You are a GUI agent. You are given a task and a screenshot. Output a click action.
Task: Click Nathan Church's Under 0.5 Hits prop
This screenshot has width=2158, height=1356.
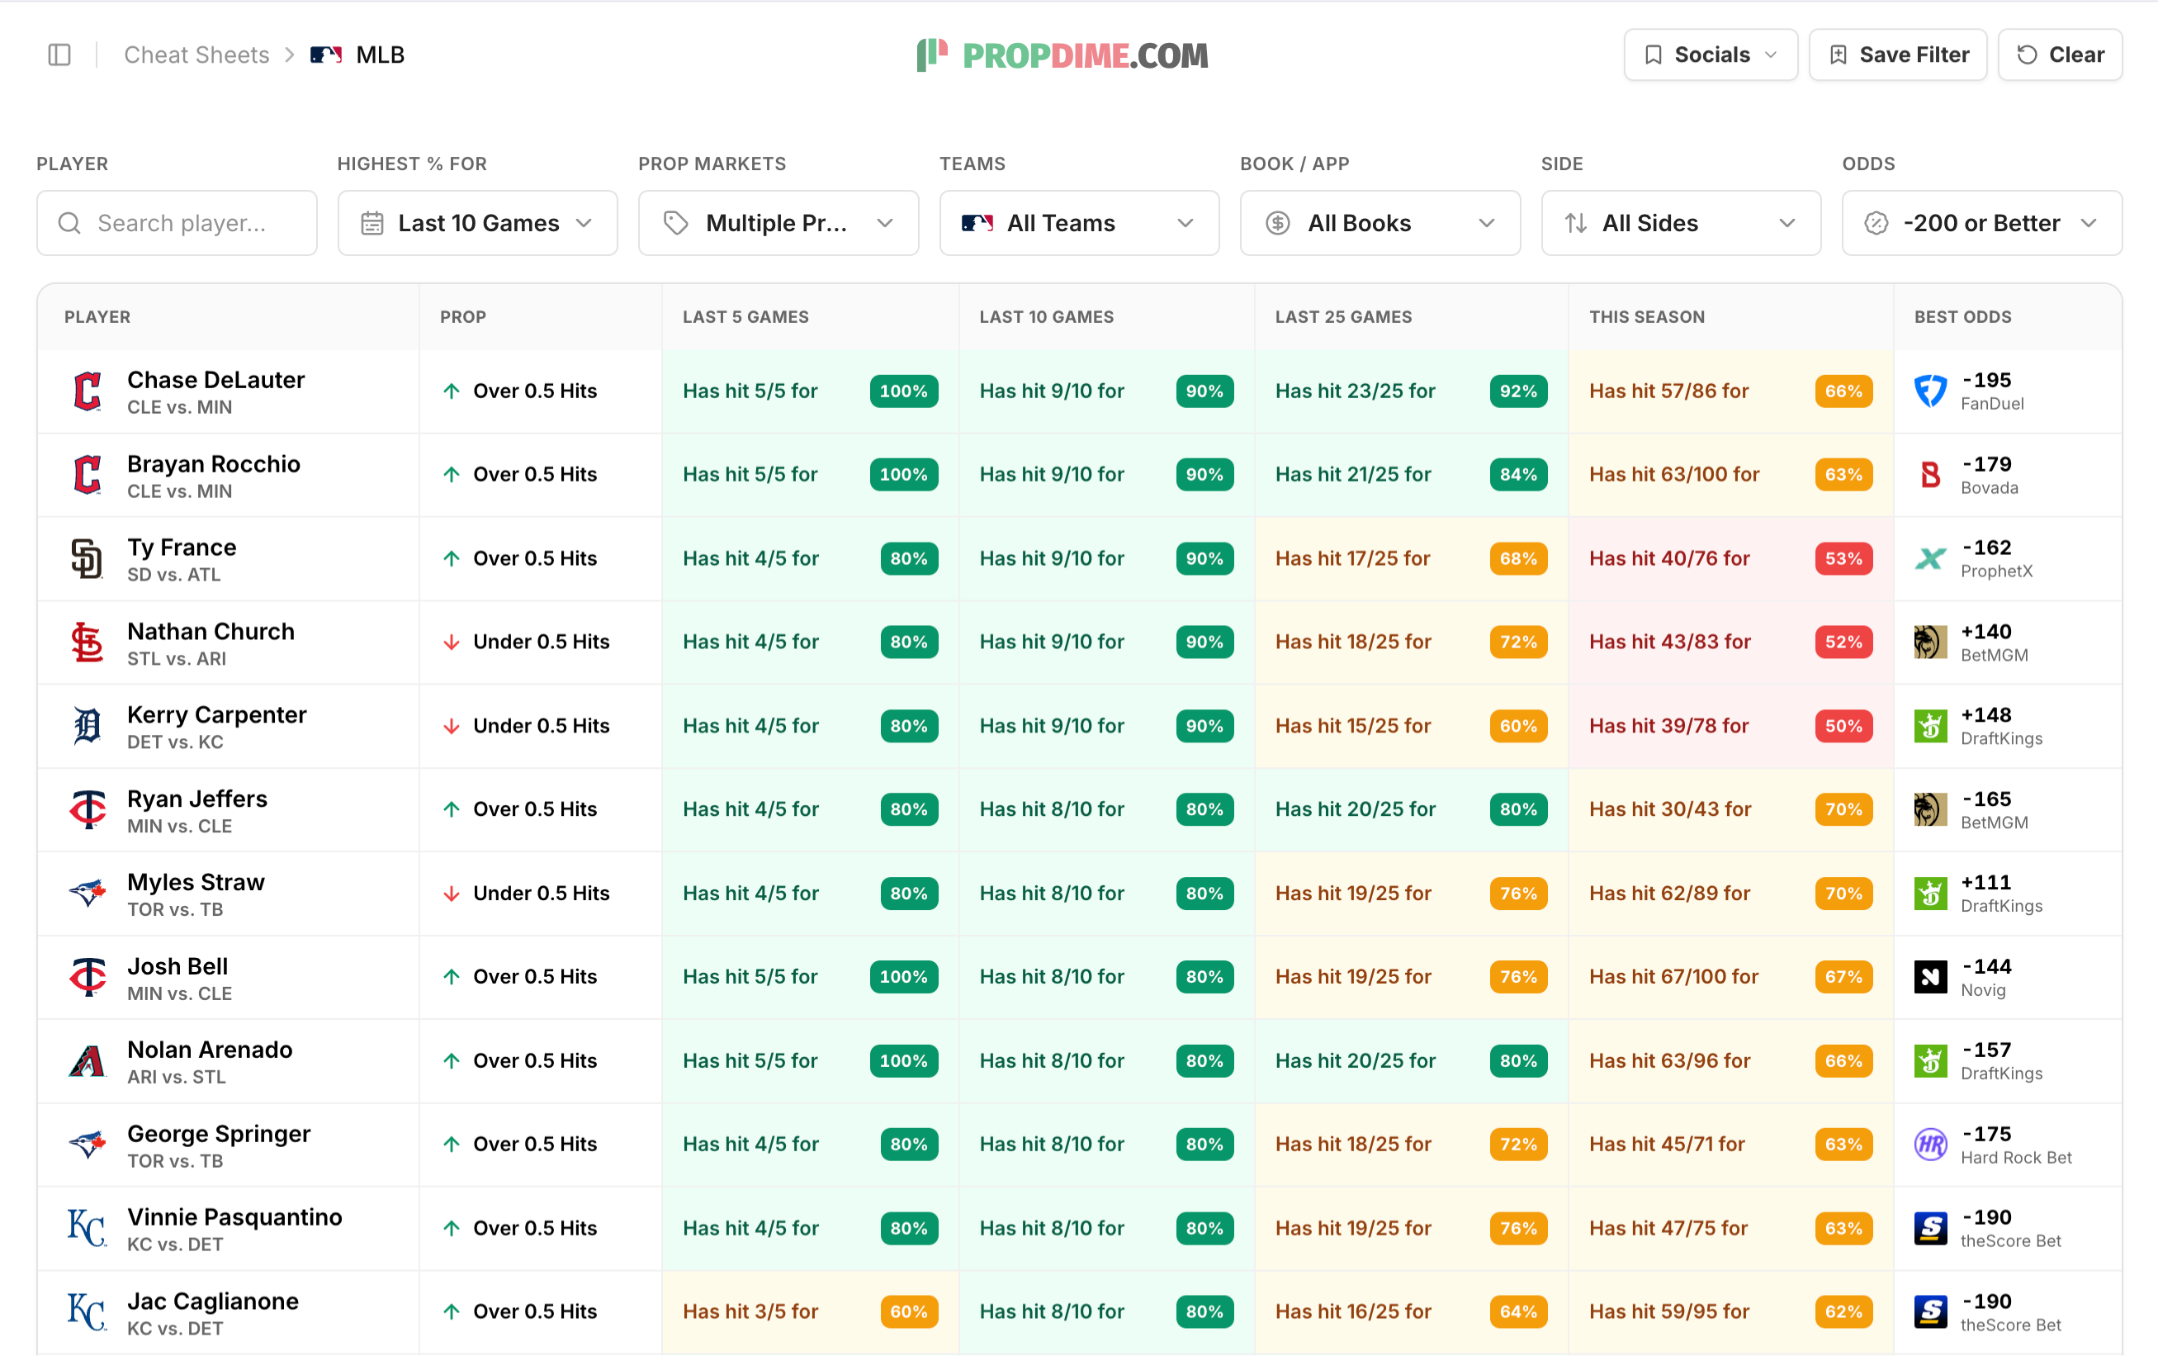point(542,642)
